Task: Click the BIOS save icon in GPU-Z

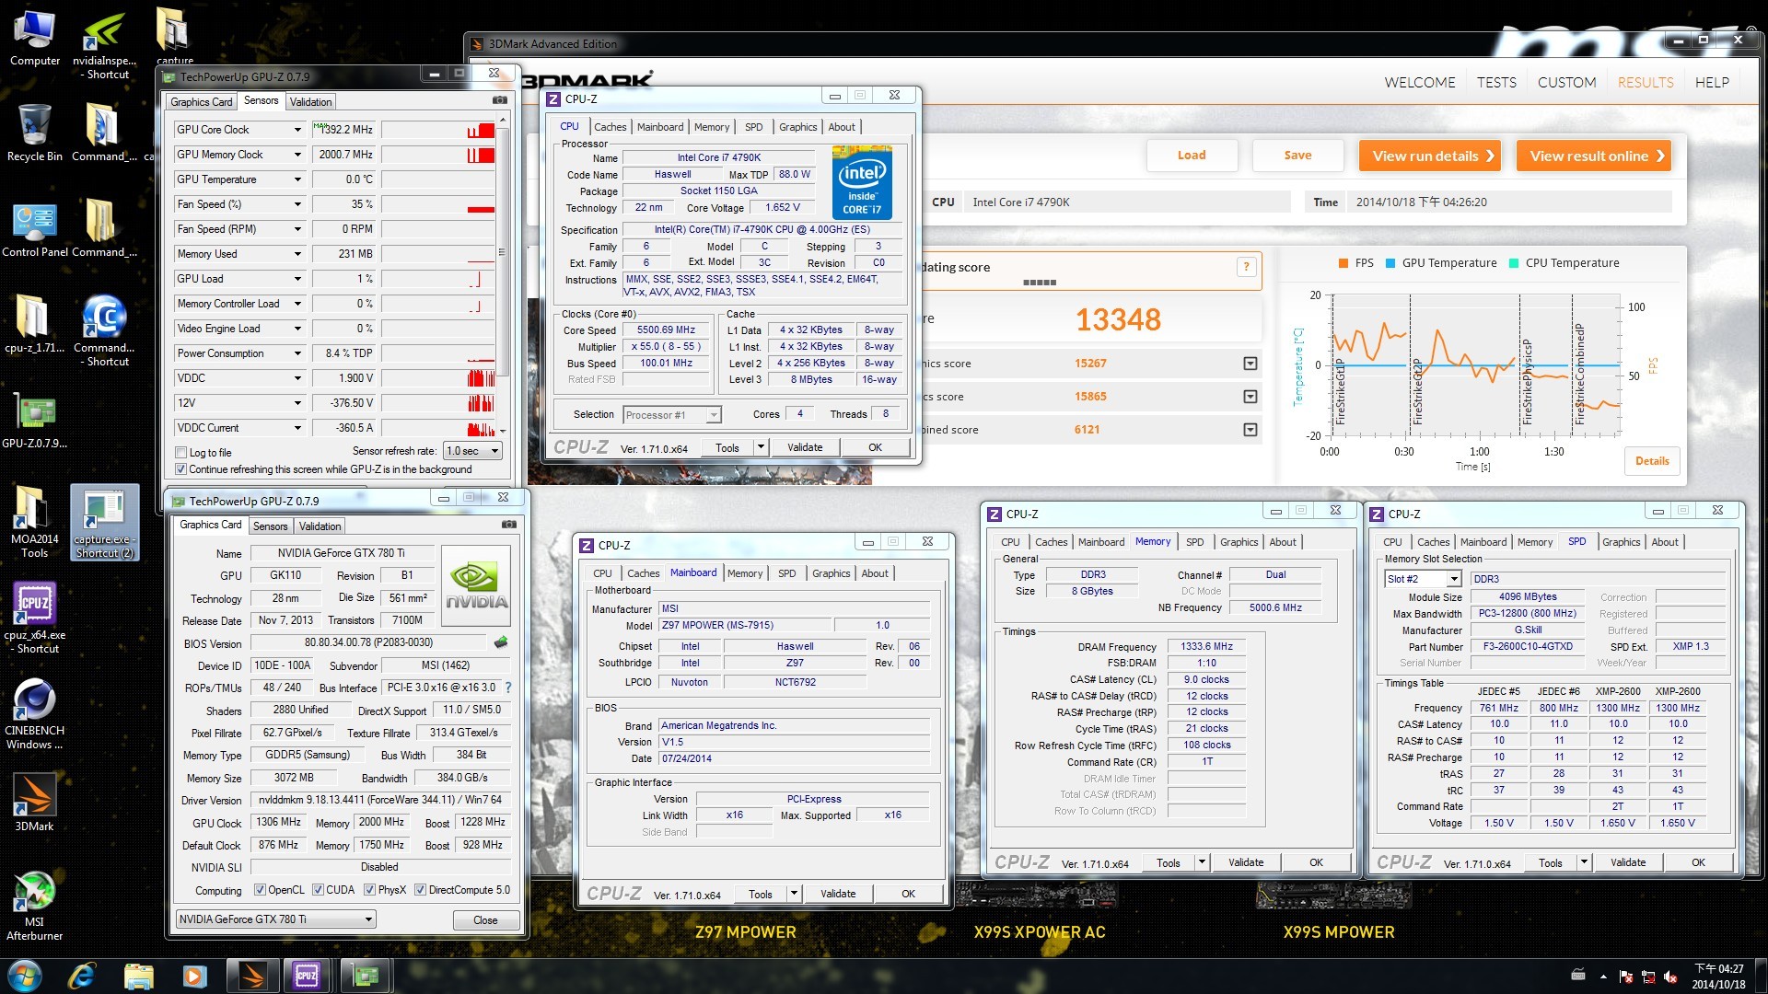Action: tap(501, 642)
